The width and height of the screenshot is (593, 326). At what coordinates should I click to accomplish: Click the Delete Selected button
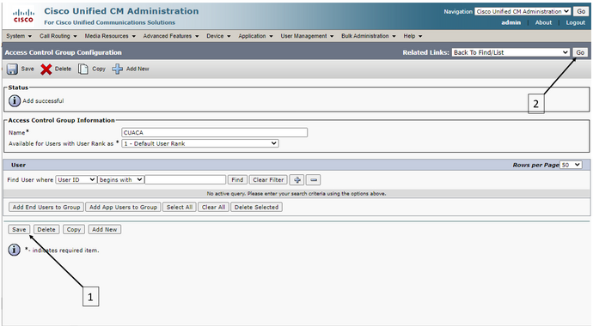point(256,207)
